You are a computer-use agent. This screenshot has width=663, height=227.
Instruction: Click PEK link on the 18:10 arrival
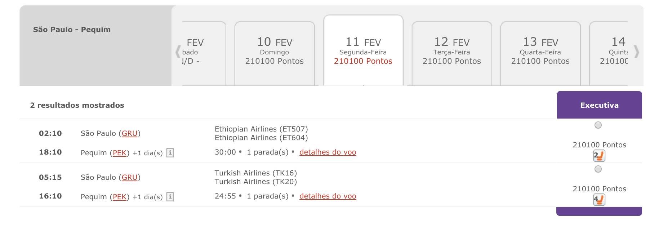[120, 153]
